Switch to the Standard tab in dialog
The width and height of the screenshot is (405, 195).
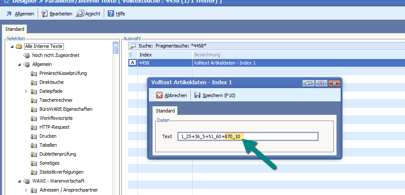point(165,111)
